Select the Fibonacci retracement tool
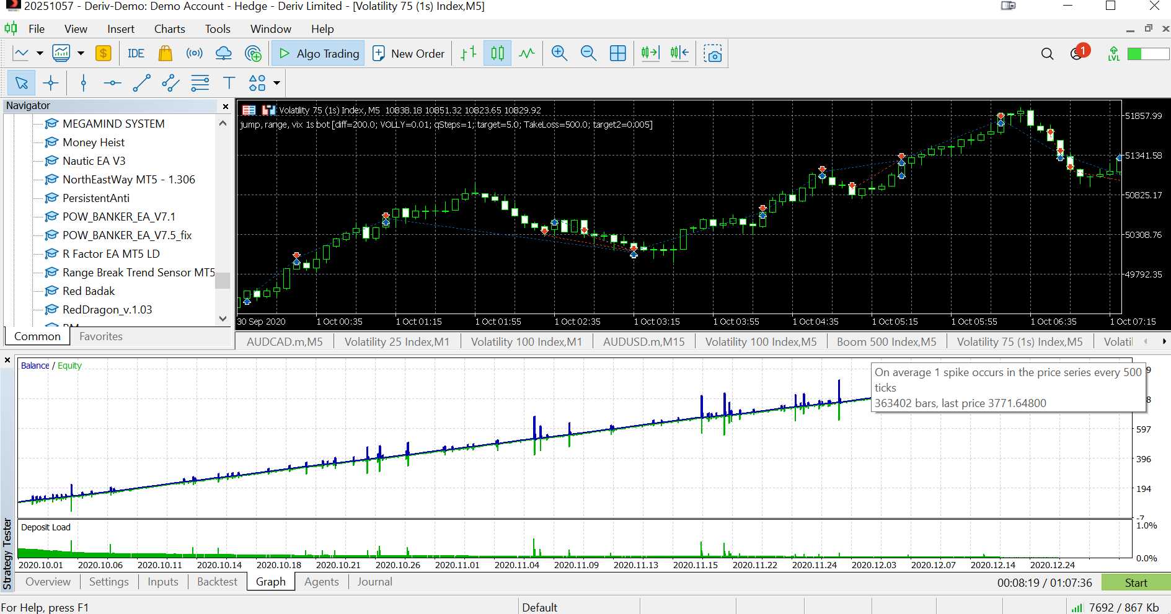Image resolution: width=1171 pixels, height=614 pixels. tap(200, 82)
